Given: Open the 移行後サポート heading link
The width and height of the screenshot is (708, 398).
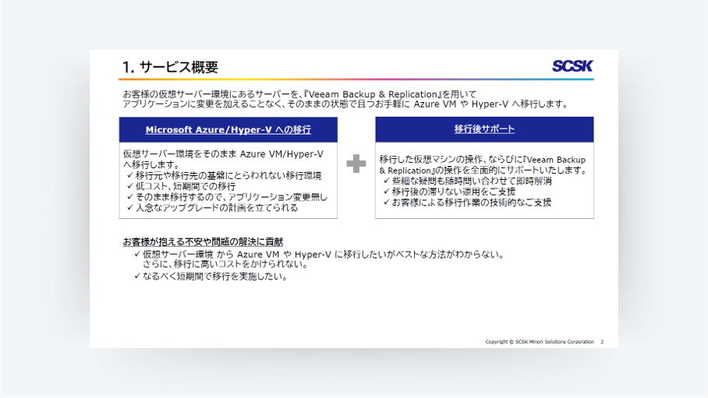Looking at the screenshot, I should point(484,129).
